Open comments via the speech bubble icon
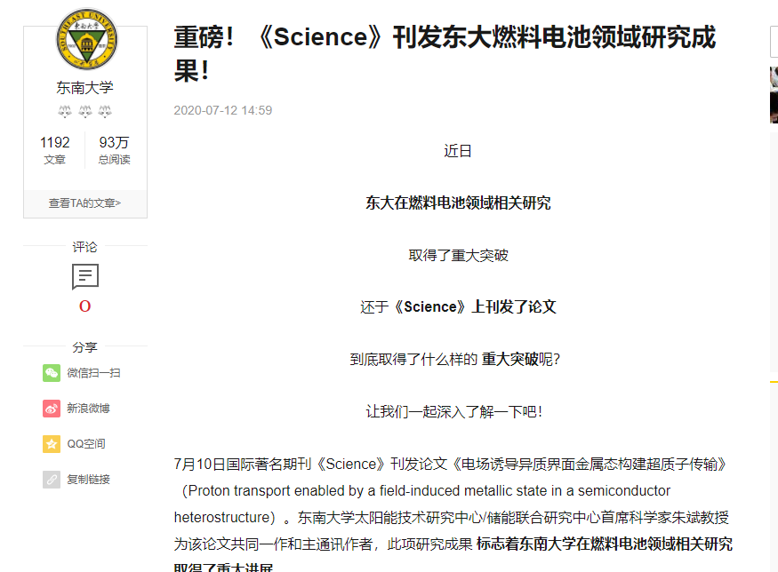The width and height of the screenshot is (778, 572). click(x=84, y=276)
